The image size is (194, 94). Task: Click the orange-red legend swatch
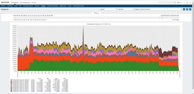(x=11, y=90)
